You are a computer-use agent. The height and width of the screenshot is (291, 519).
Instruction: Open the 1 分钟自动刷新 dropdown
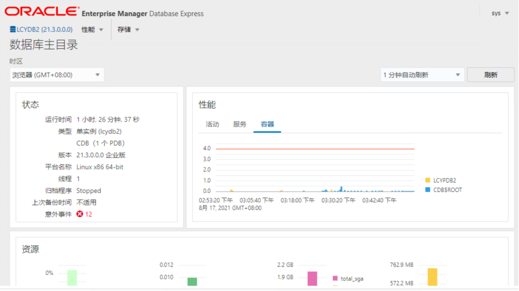(x=422, y=75)
